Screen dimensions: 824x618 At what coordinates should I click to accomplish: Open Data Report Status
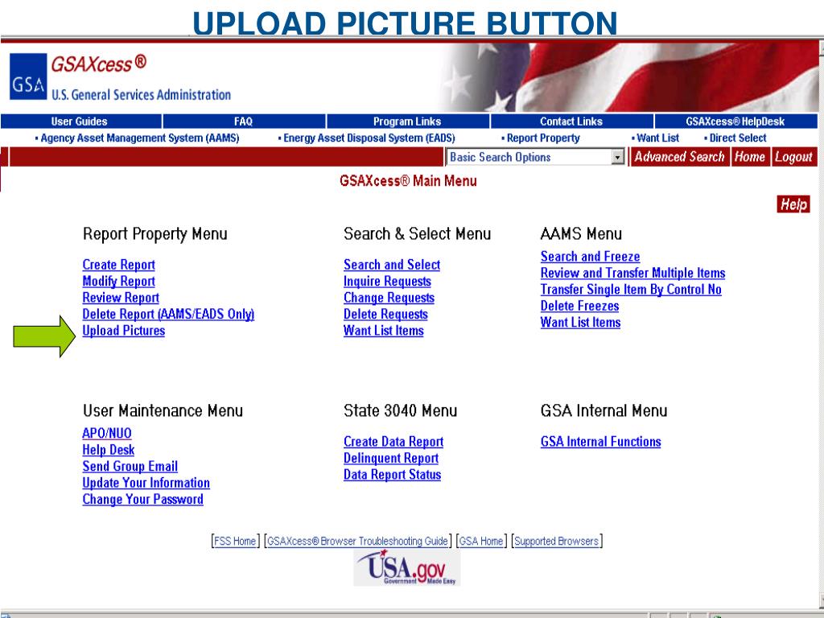pyautogui.click(x=392, y=475)
